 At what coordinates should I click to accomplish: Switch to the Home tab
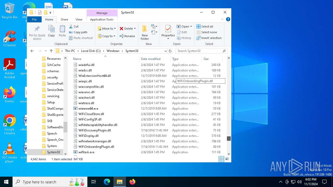coord(49,19)
